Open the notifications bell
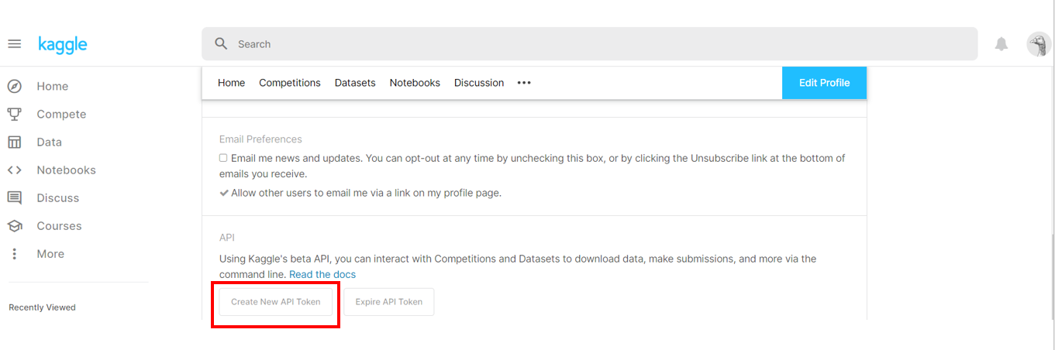 [x=1002, y=44]
